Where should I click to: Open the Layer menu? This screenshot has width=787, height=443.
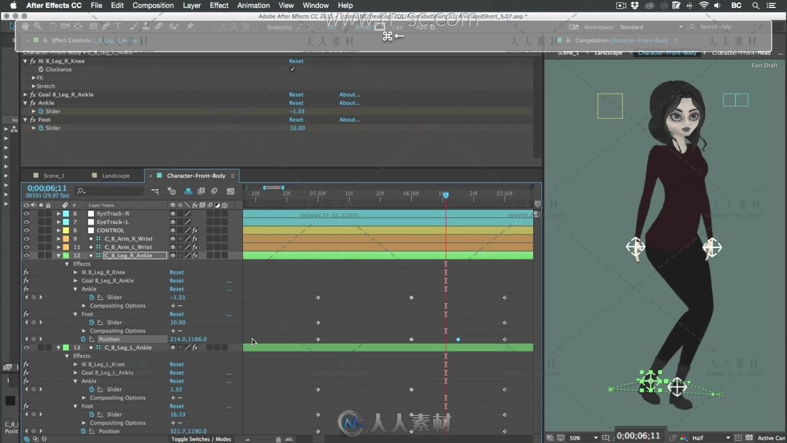[x=192, y=6]
